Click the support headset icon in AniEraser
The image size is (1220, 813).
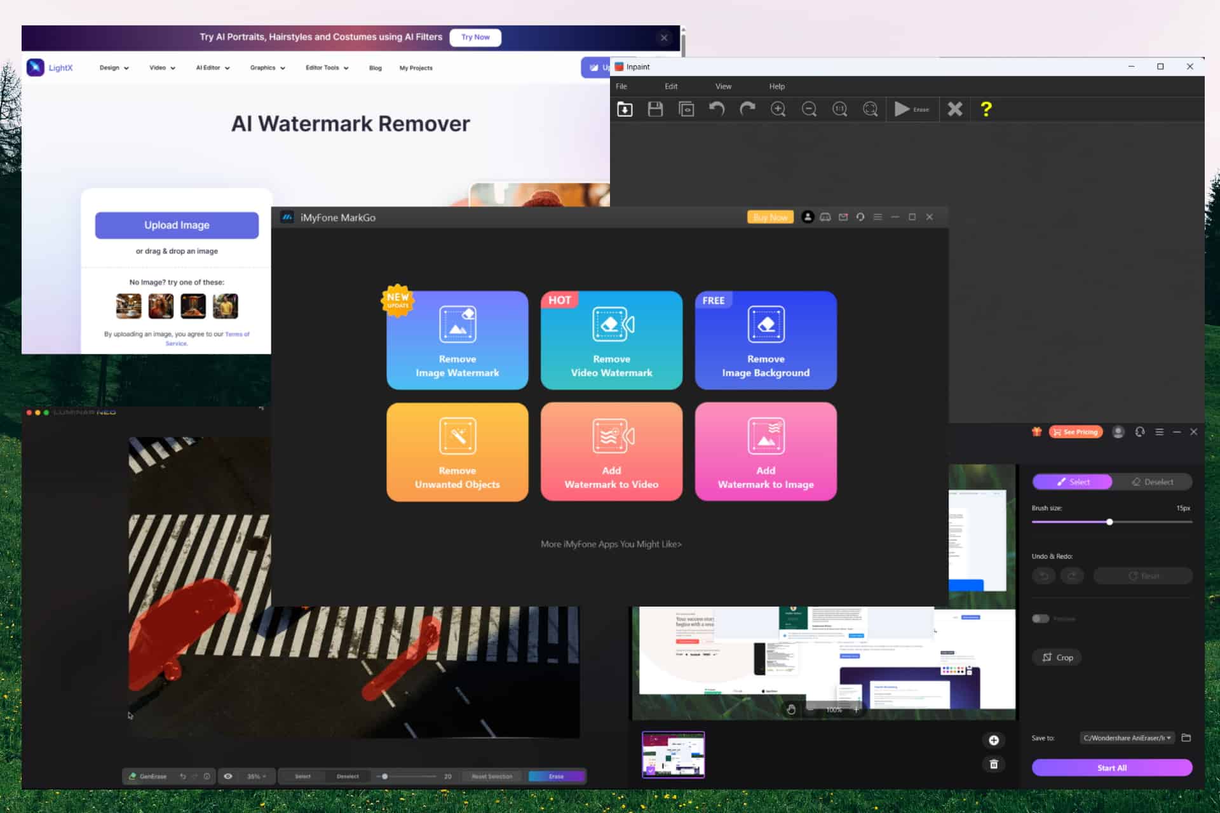(x=1140, y=432)
